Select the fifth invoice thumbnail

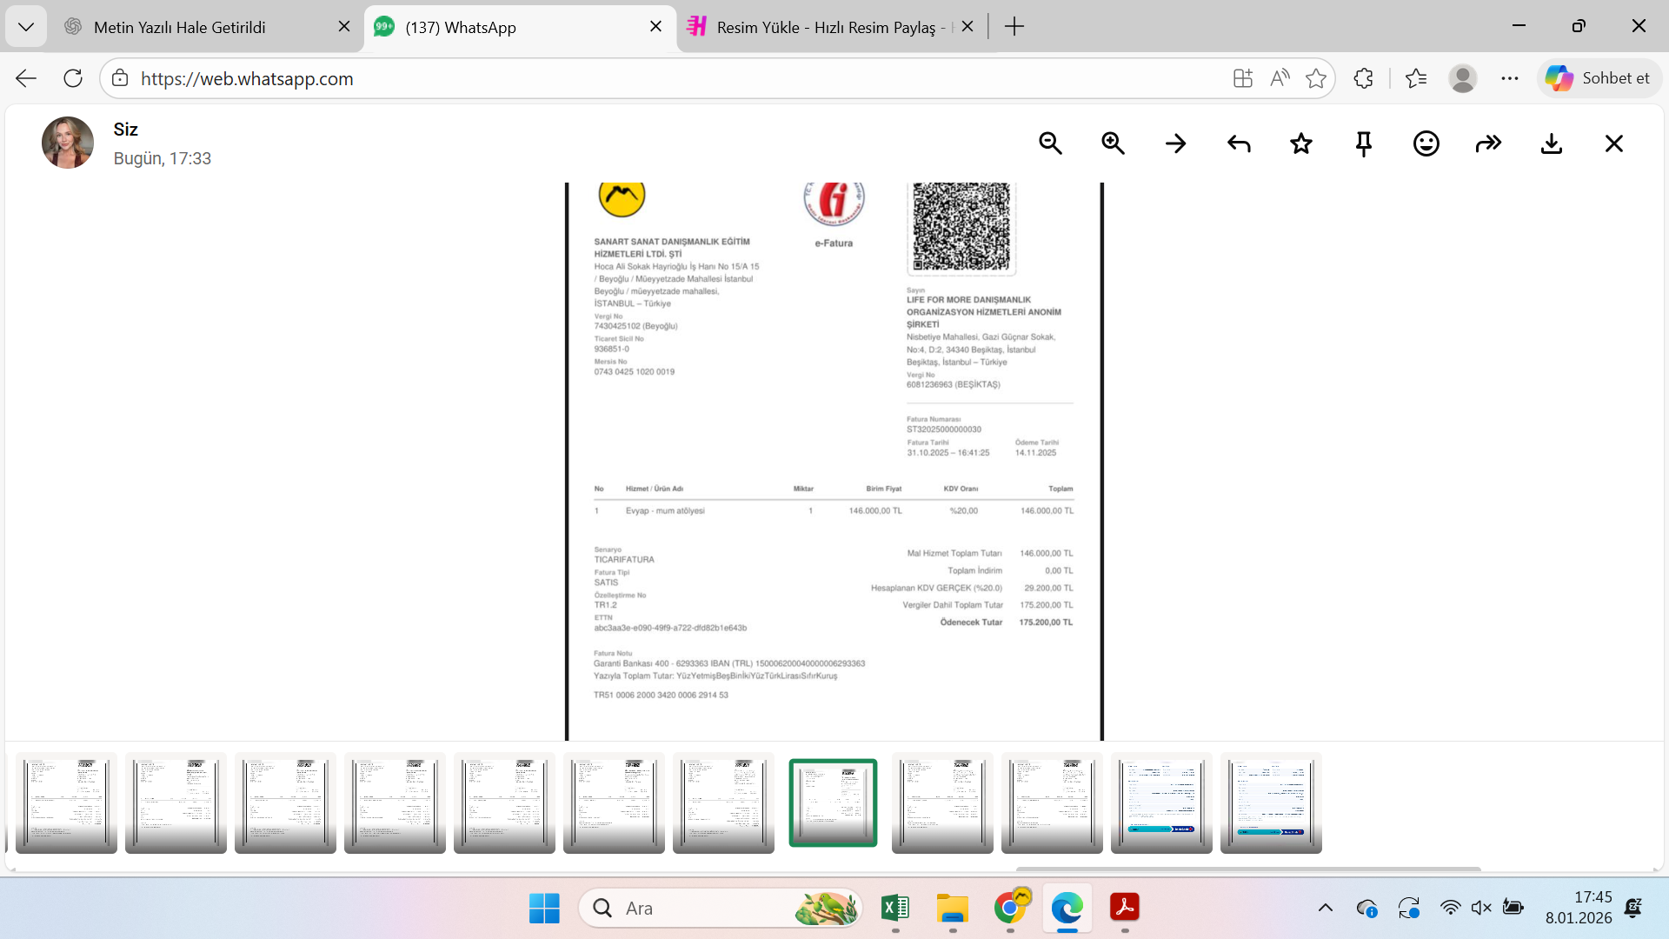(504, 802)
